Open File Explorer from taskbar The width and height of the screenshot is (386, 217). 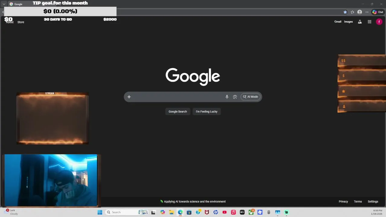click(171, 212)
